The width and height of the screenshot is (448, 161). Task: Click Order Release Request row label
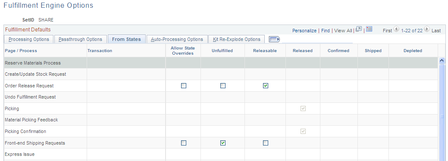[x=29, y=86]
